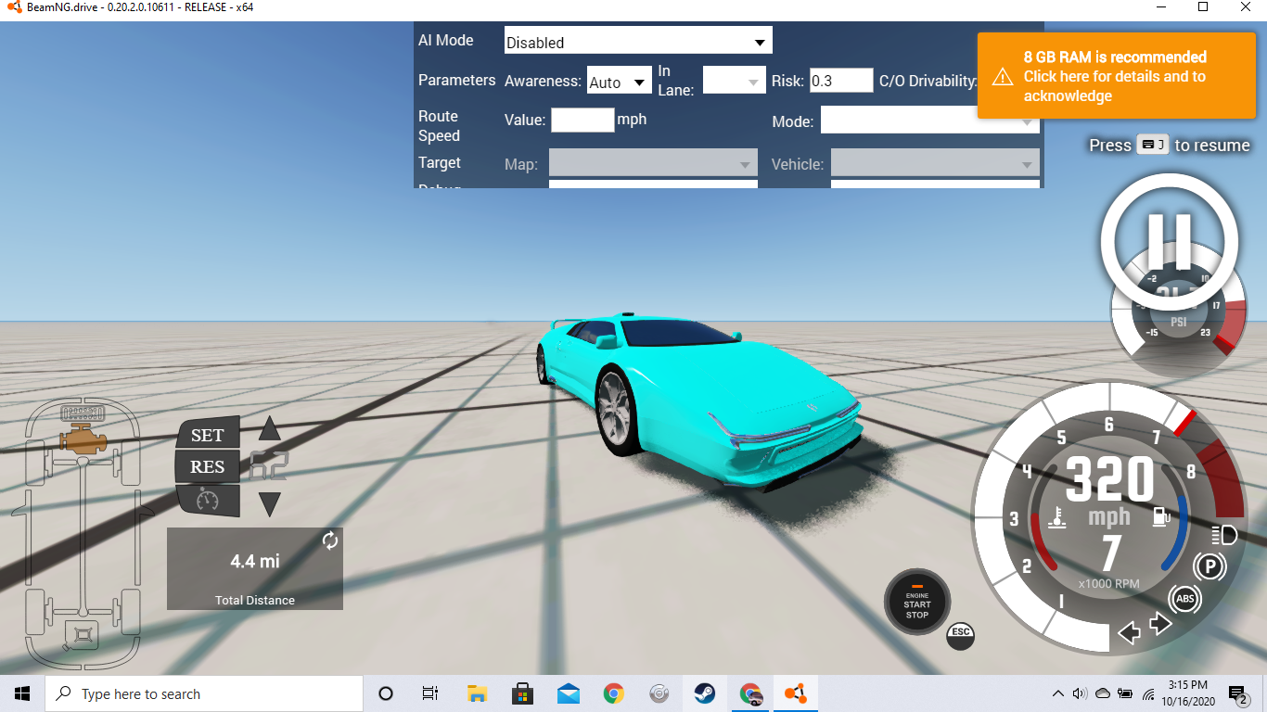Click the radiator in damage diagram

(x=83, y=413)
